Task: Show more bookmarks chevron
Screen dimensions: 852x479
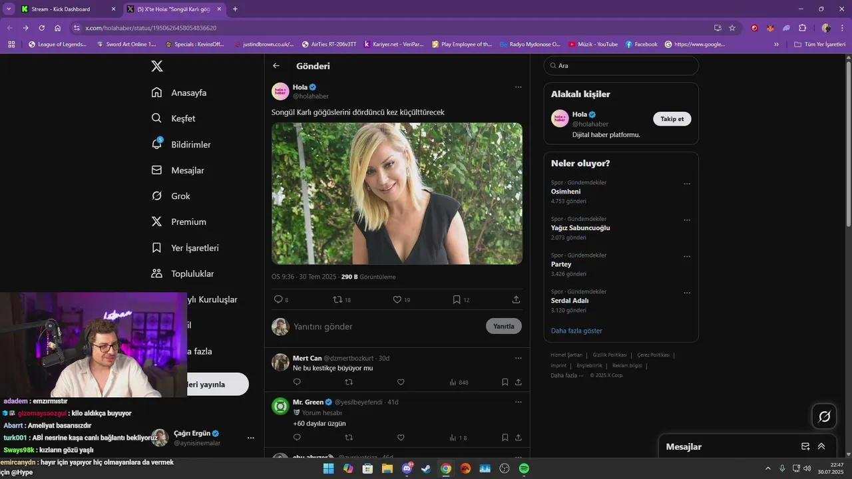Action: [776, 45]
